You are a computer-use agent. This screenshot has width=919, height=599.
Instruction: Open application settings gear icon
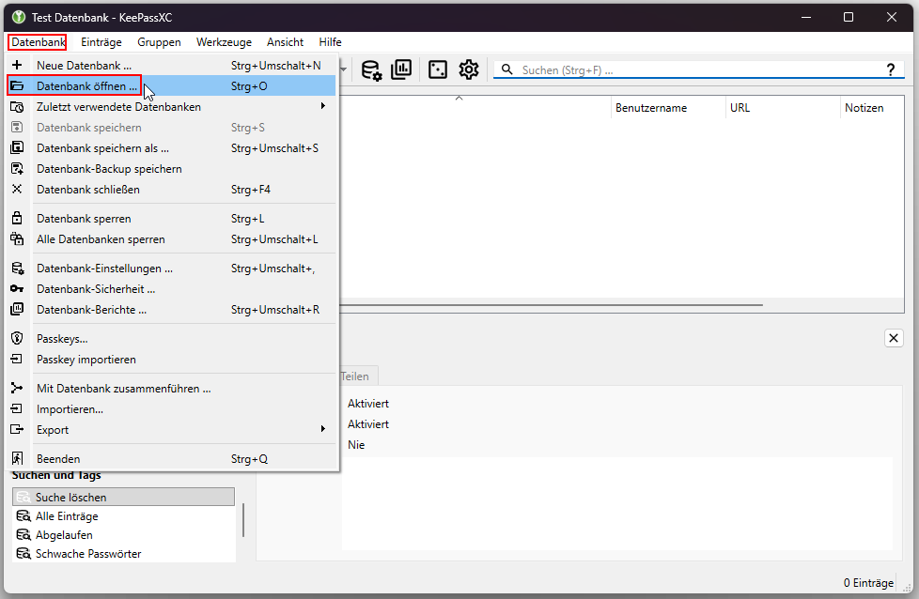click(469, 69)
